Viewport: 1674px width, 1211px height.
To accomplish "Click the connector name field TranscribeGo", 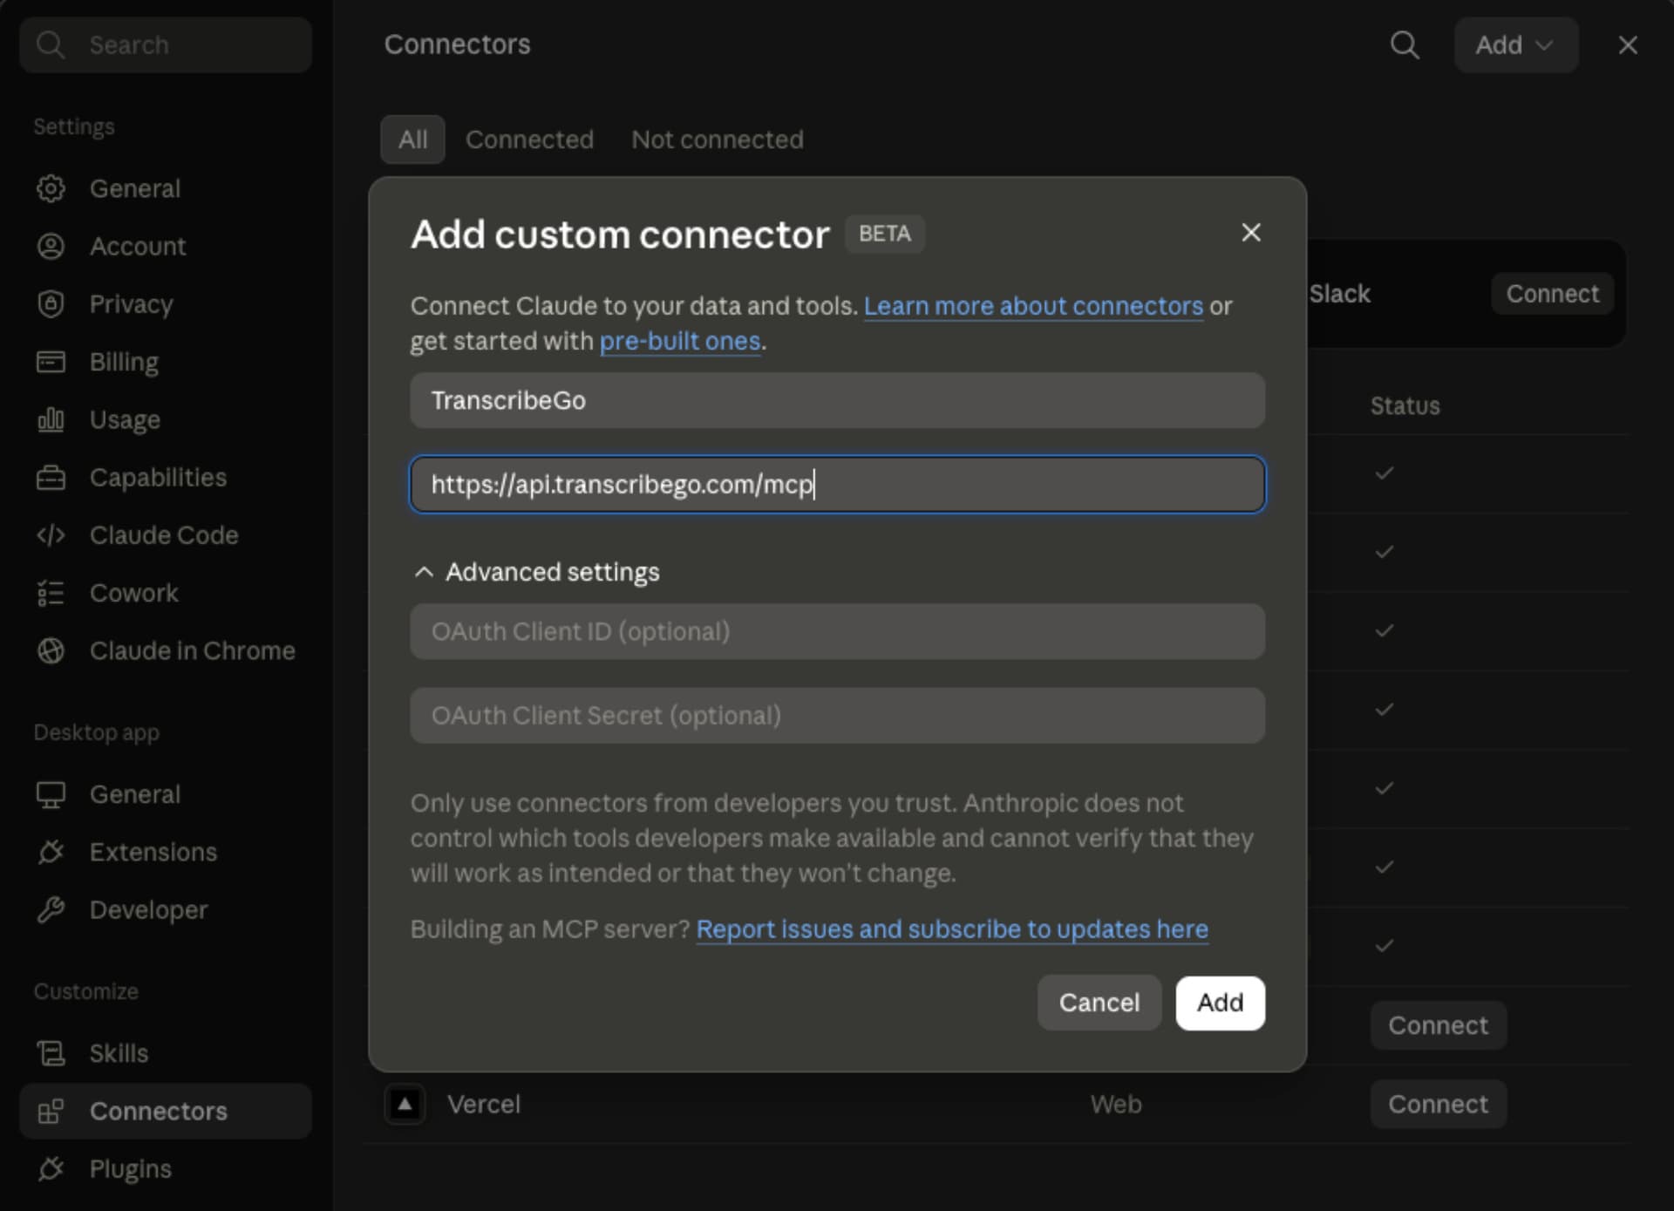I will pyautogui.click(x=837, y=400).
